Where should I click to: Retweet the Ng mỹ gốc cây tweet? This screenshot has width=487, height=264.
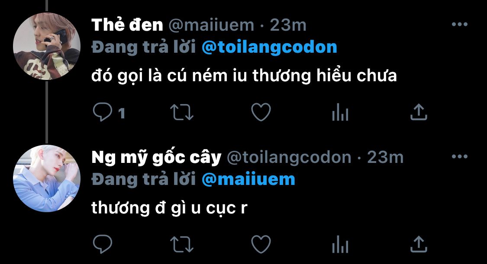[182, 244]
